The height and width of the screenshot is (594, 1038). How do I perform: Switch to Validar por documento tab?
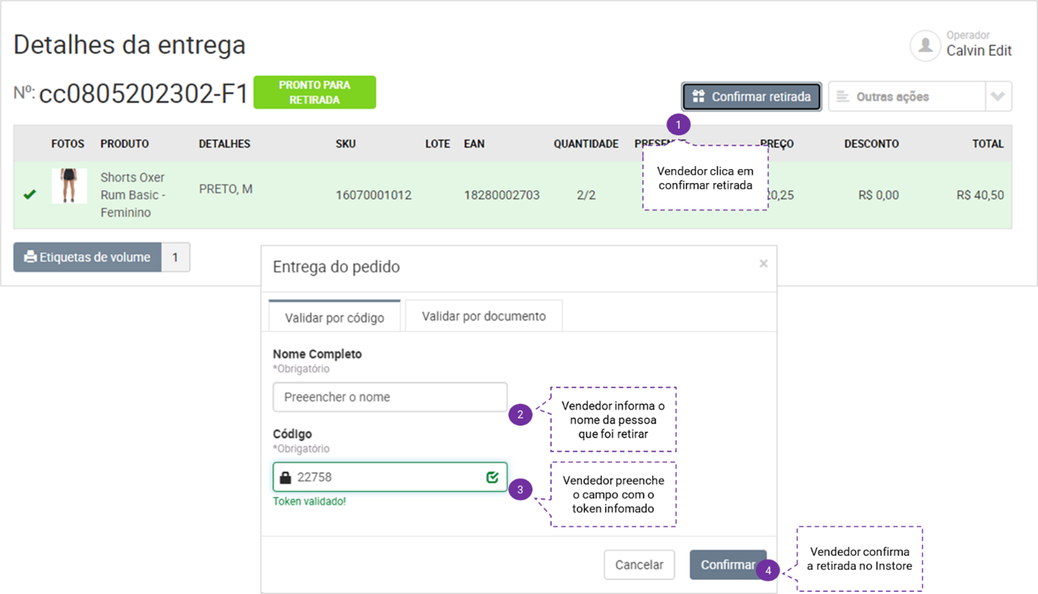[484, 316]
